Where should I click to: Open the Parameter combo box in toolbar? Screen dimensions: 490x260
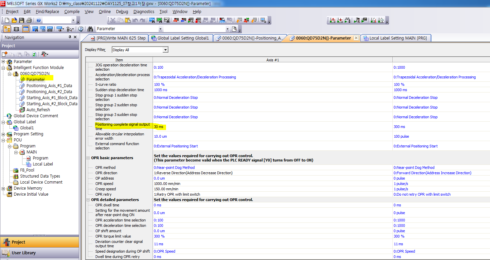pyautogui.click(x=160, y=29)
